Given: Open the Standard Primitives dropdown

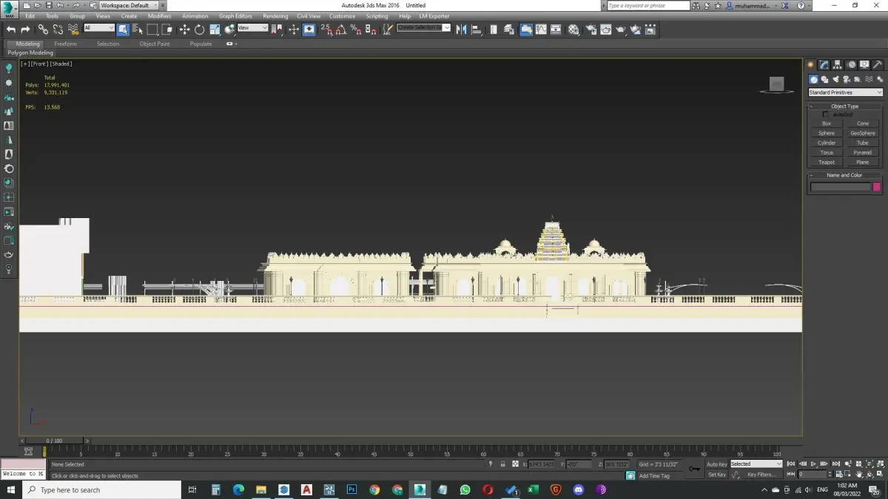Looking at the screenshot, I should pos(845,92).
